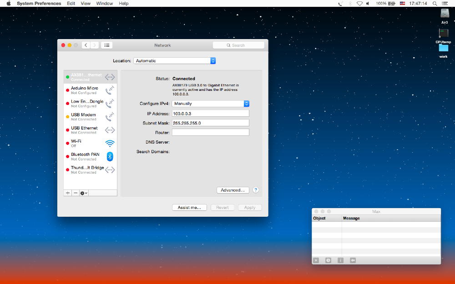Open the View menu in menu bar
The image size is (455, 284).
click(x=86, y=3)
